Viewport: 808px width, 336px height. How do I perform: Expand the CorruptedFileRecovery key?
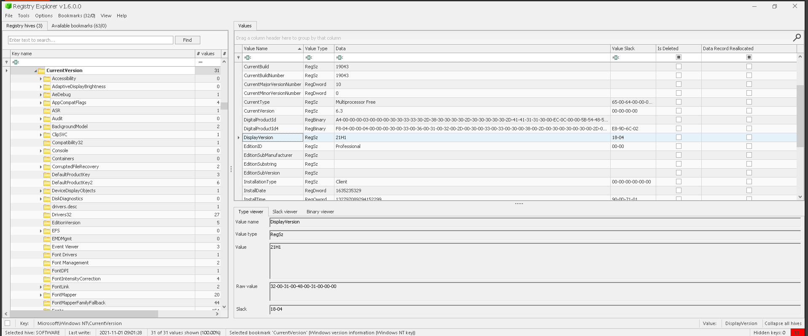(41, 167)
